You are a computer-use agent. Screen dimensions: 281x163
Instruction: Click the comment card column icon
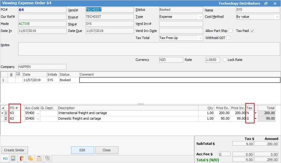[x=18, y=74]
